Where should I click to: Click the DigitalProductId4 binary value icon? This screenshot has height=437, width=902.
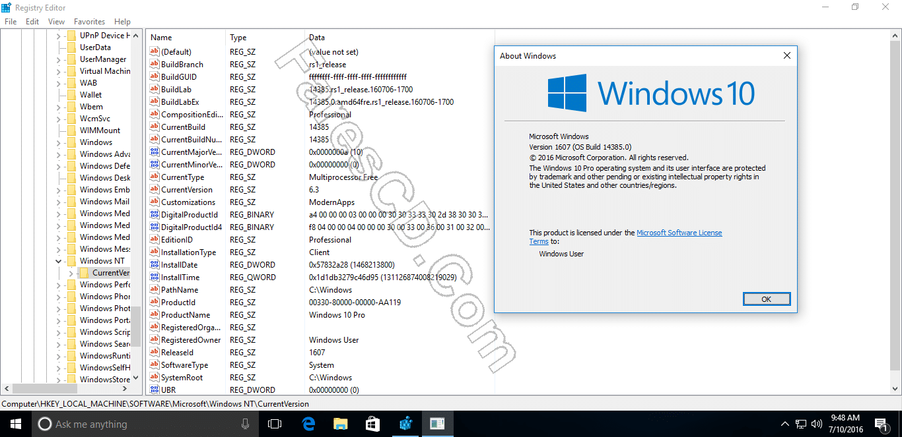coord(155,227)
